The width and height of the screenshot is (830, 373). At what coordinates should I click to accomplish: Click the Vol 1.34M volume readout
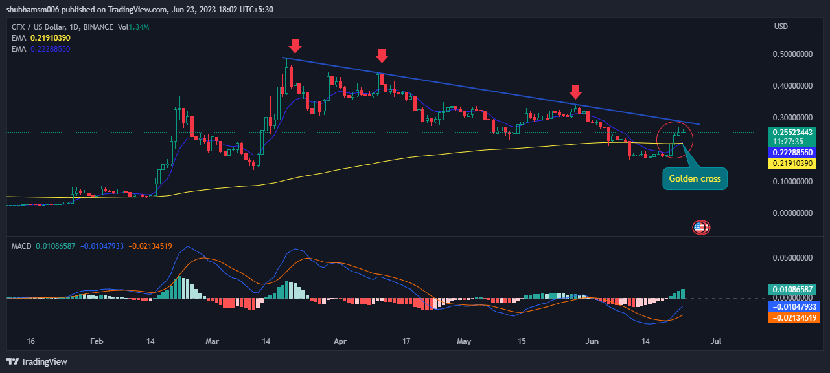[133, 27]
